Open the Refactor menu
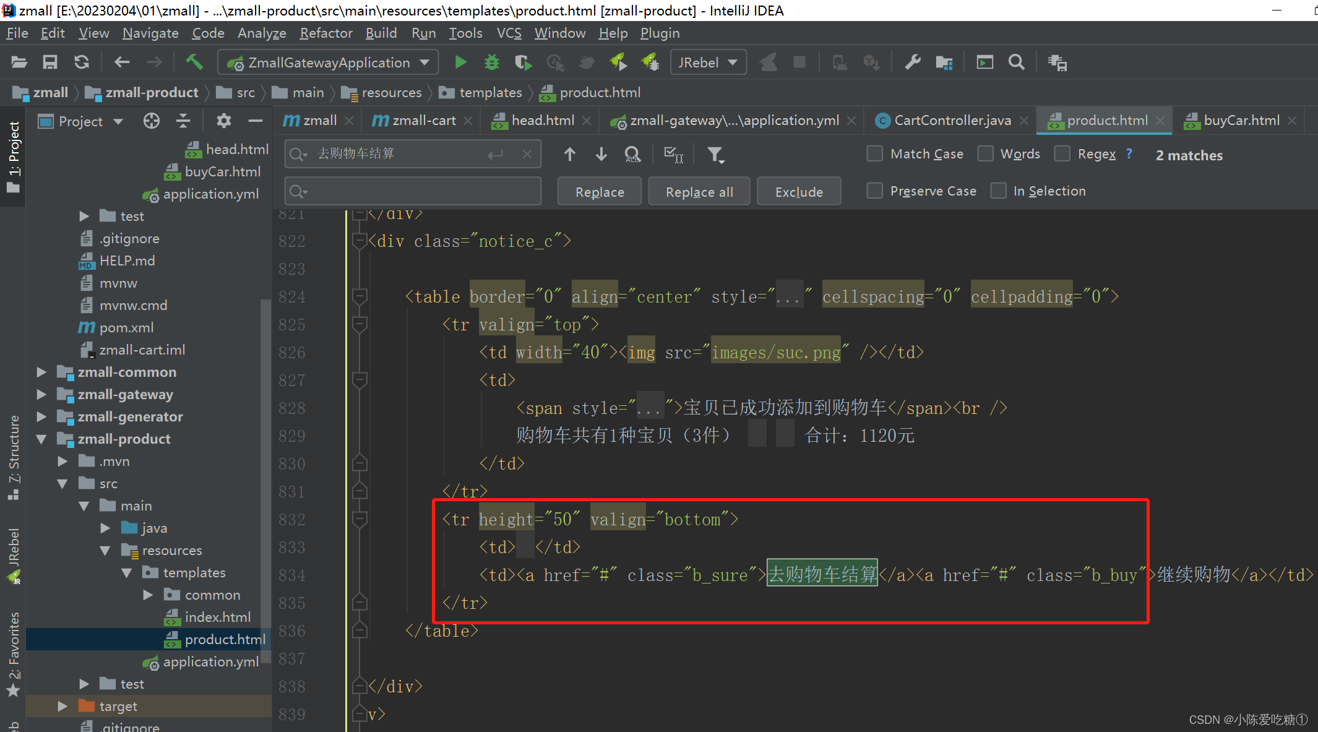This screenshot has width=1318, height=732. (x=325, y=33)
